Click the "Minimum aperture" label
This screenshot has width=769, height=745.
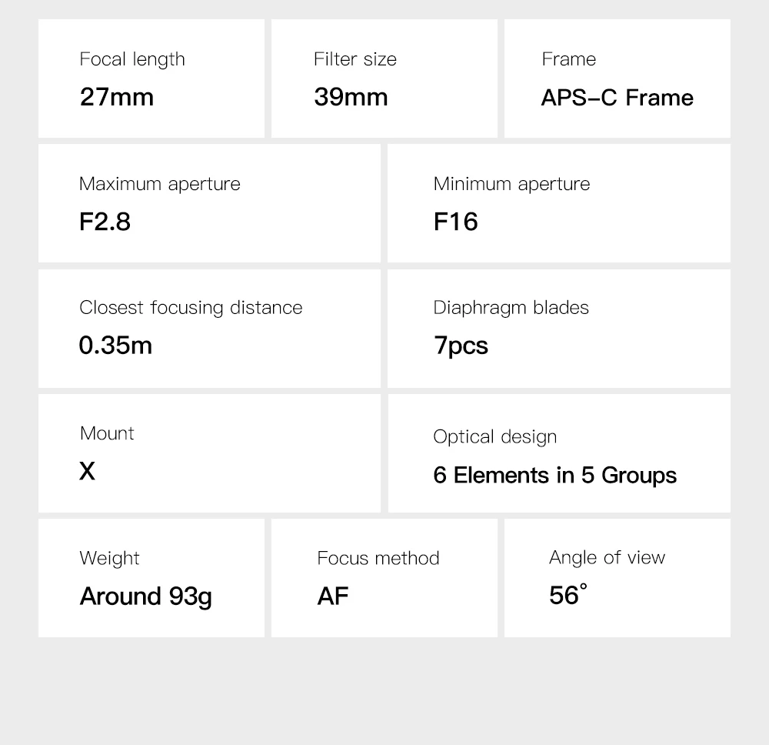click(x=511, y=184)
